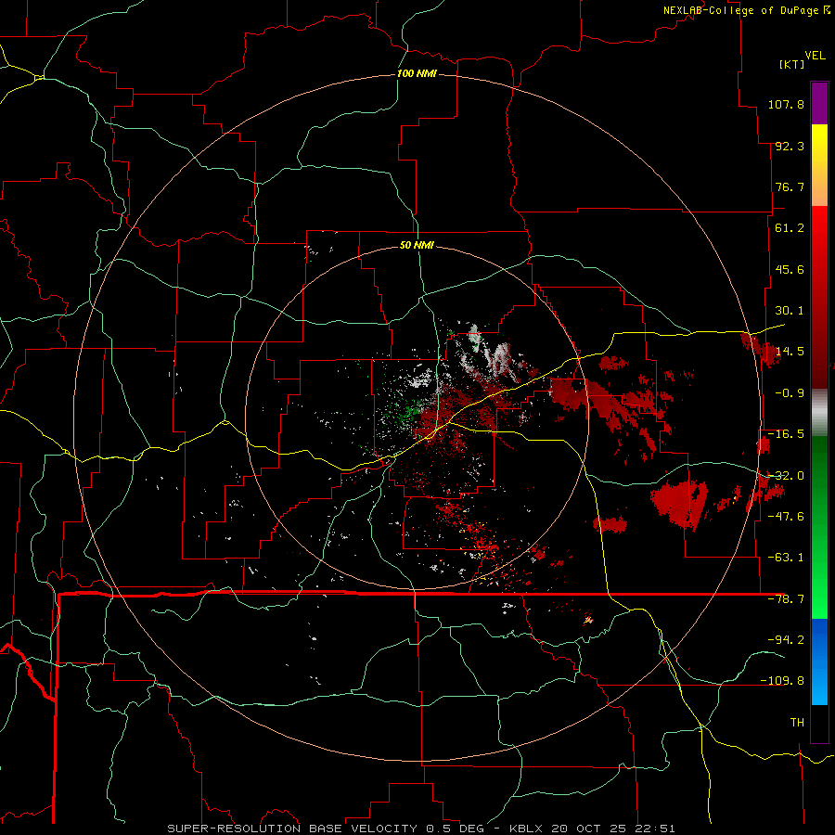Click the NEXLAB-College of DuPage label

740,10
